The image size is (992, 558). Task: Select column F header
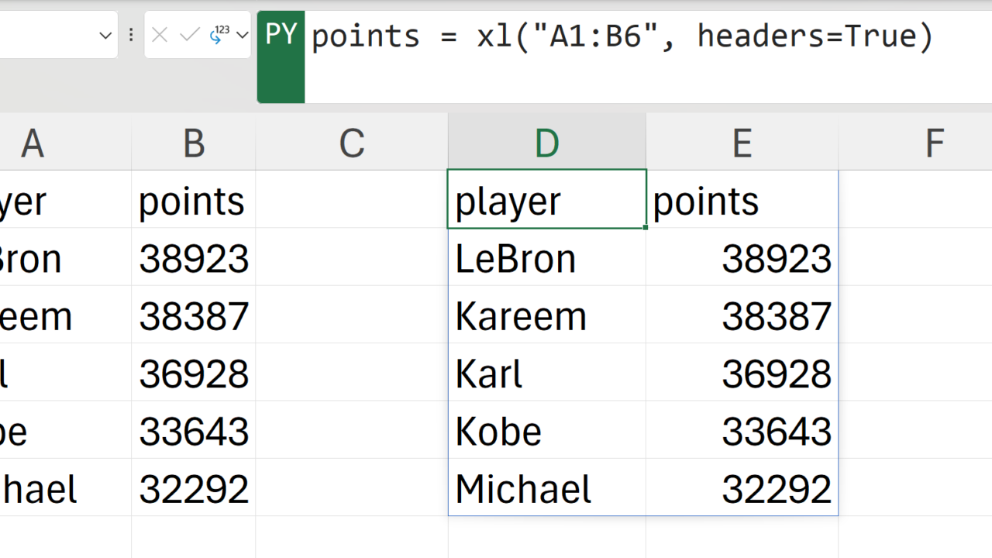pos(934,143)
